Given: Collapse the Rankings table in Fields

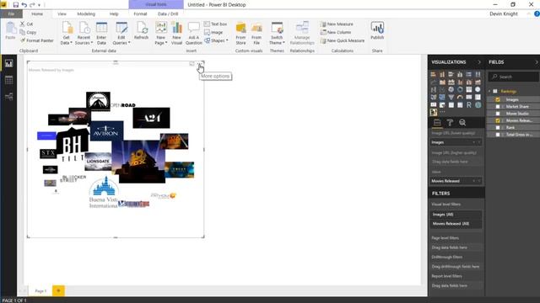Looking at the screenshot, I should point(489,92).
